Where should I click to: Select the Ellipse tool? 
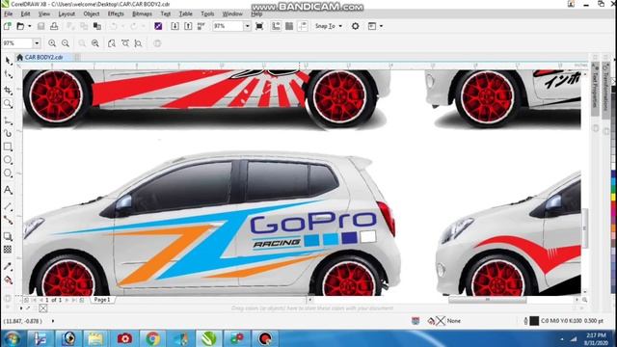coord(8,160)
